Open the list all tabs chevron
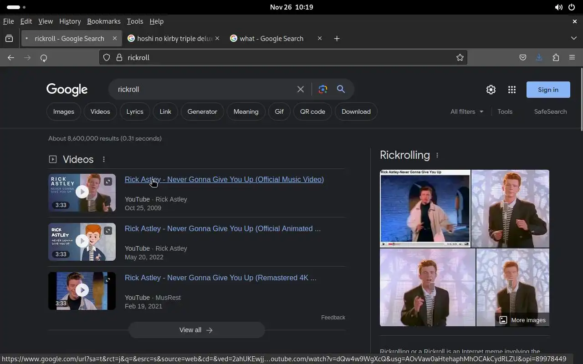583x364 pixels. click(574, 39)
